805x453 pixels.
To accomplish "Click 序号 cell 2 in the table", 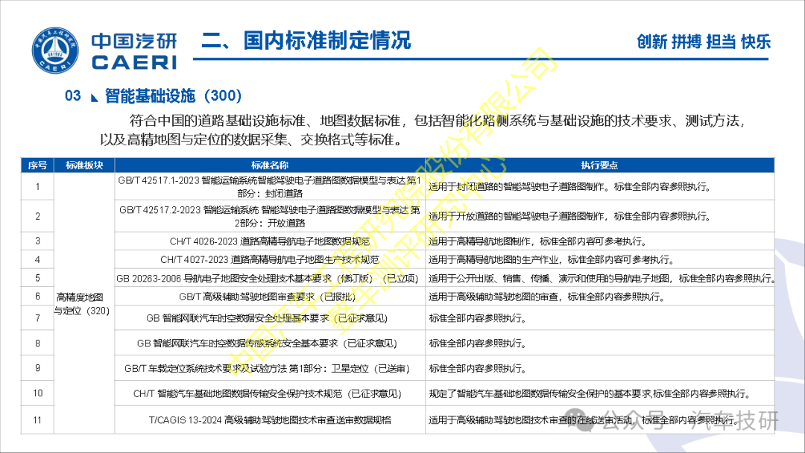I will (x=37, y=217).
